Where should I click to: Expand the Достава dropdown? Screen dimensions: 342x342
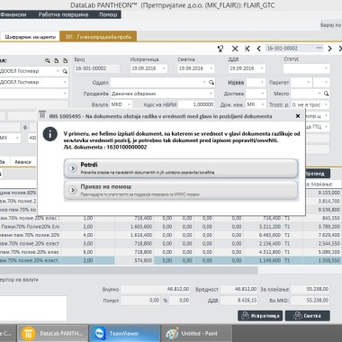pyautogui.click(x=263, y=94)
